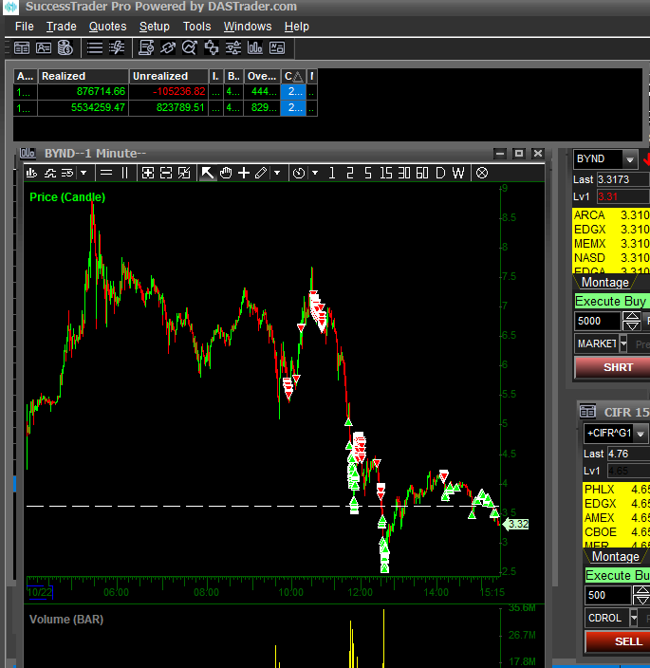Click the zoom in plus box icon

coord(148,173)
